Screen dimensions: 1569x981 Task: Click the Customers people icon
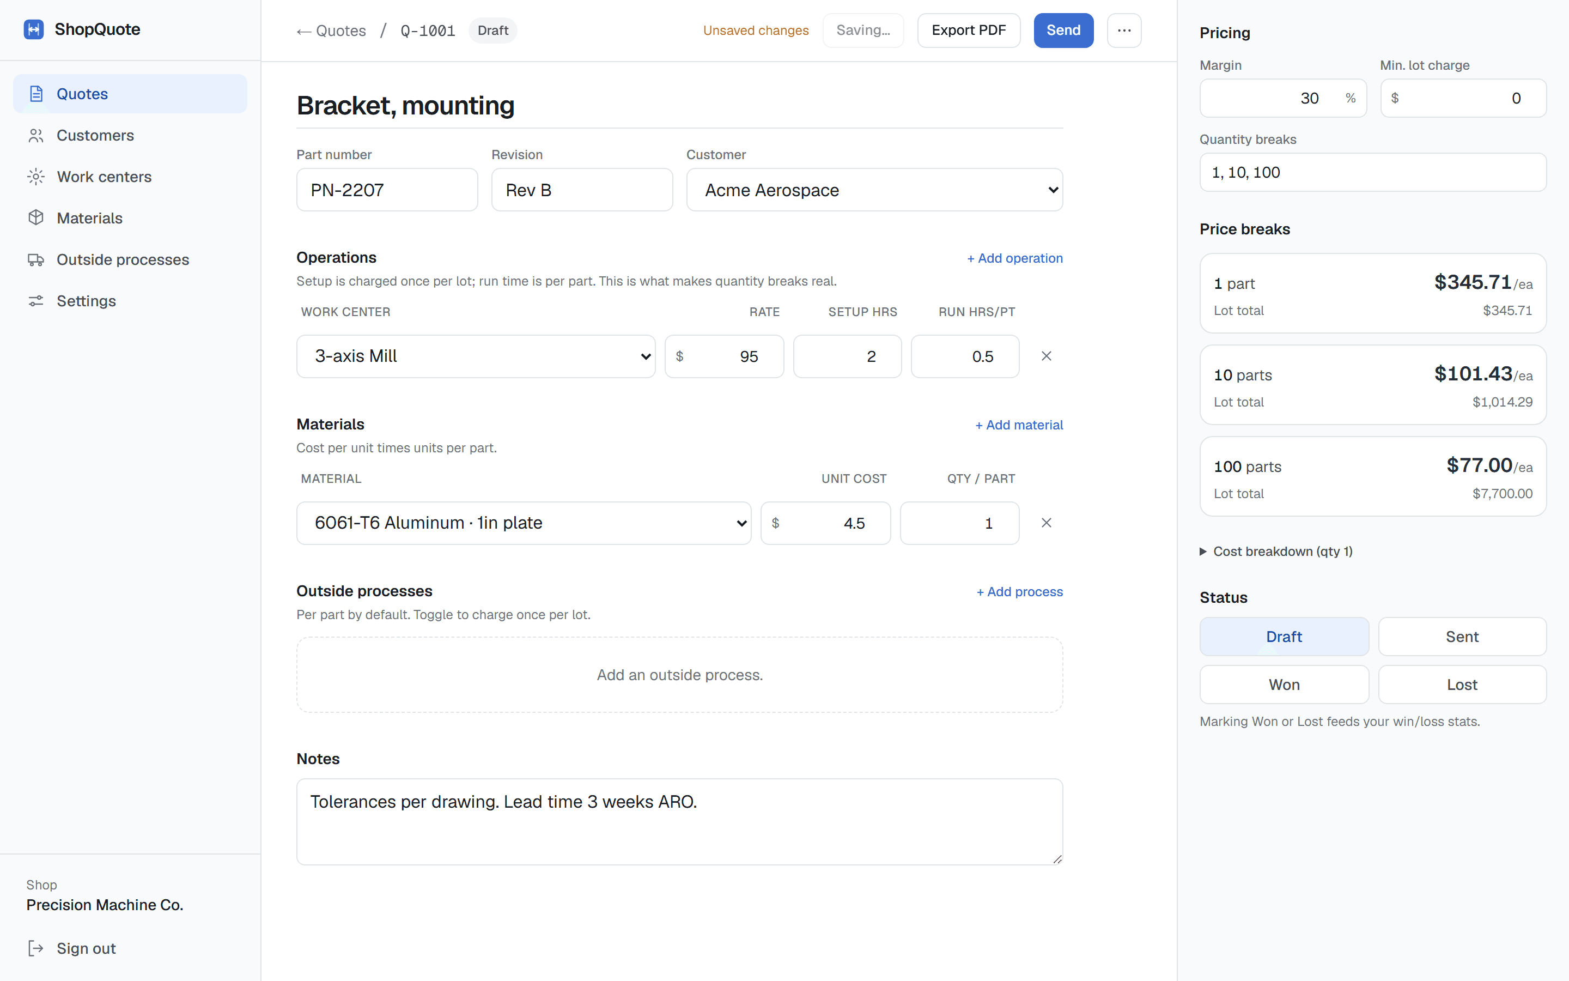click(x=37, y=135)
